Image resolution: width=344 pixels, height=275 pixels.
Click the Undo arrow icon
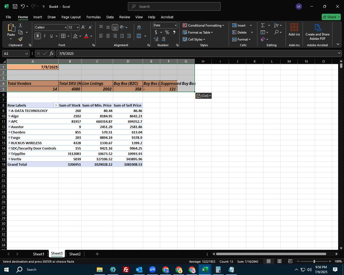(23, 6)
